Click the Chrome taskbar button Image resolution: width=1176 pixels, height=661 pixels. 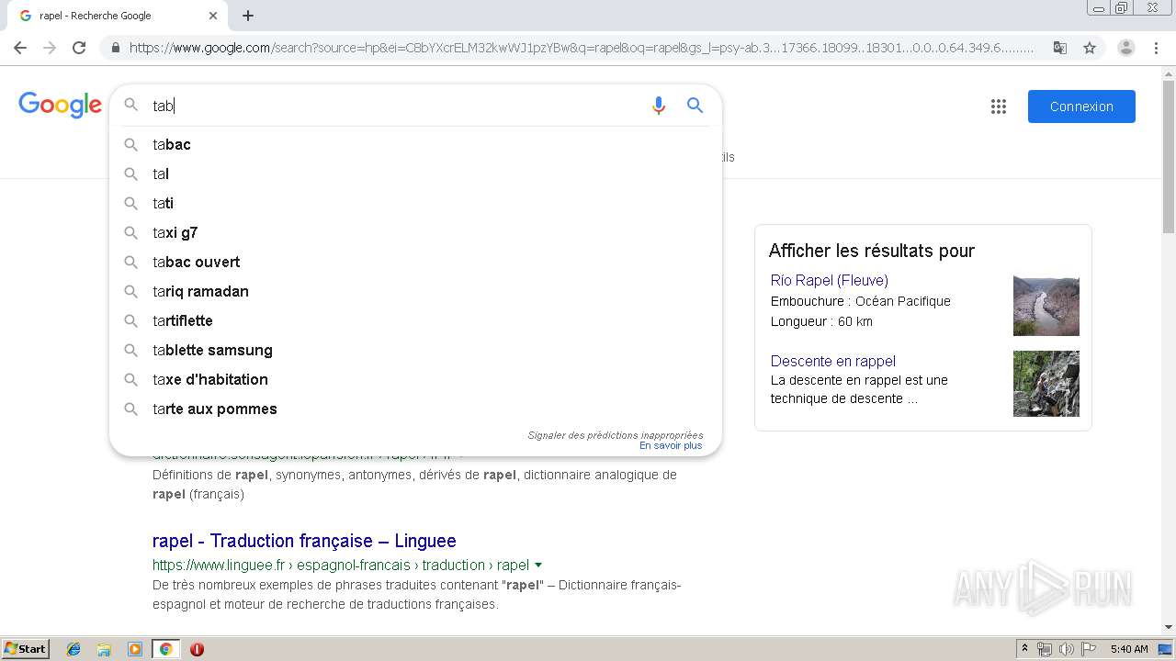click(x=165, y=649)
